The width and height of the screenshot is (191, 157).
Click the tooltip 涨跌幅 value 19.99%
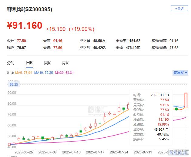163,124
